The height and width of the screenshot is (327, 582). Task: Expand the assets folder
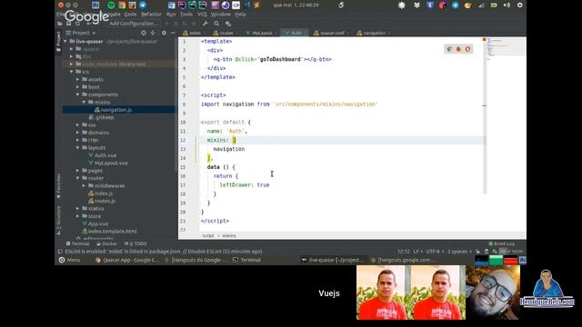tap(77, 79)
